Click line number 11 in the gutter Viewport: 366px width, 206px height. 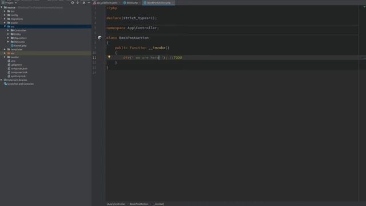(x=94, y=57)
